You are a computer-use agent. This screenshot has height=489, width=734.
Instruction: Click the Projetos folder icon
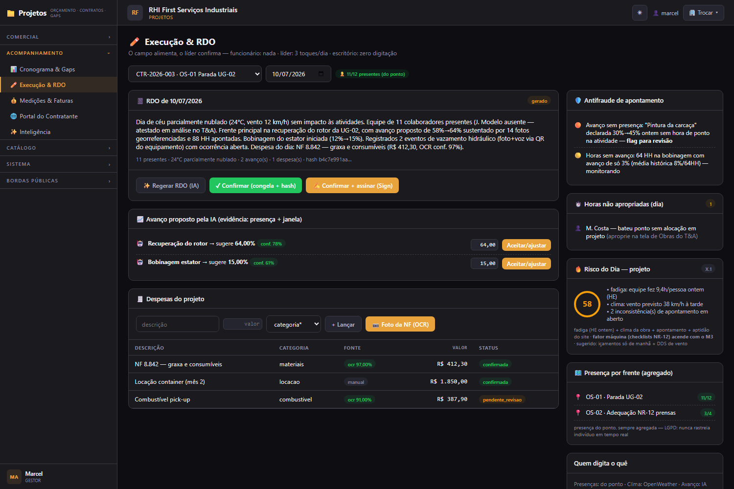click(11, 13)
